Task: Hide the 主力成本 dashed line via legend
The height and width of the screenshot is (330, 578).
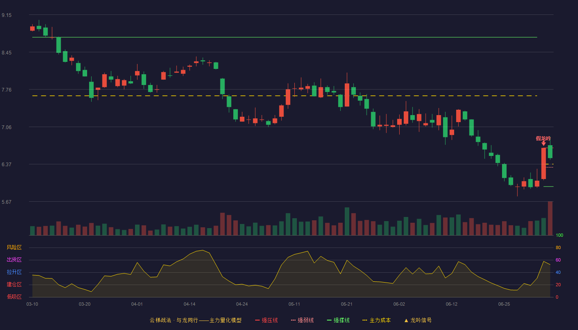Action: click(377, 320)
